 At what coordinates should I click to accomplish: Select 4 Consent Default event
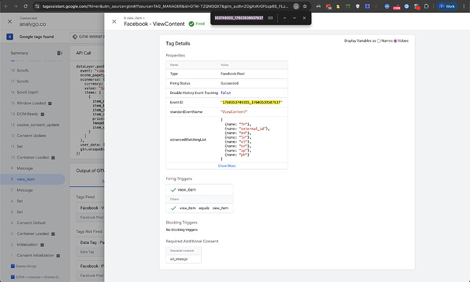tap(33, 223)
